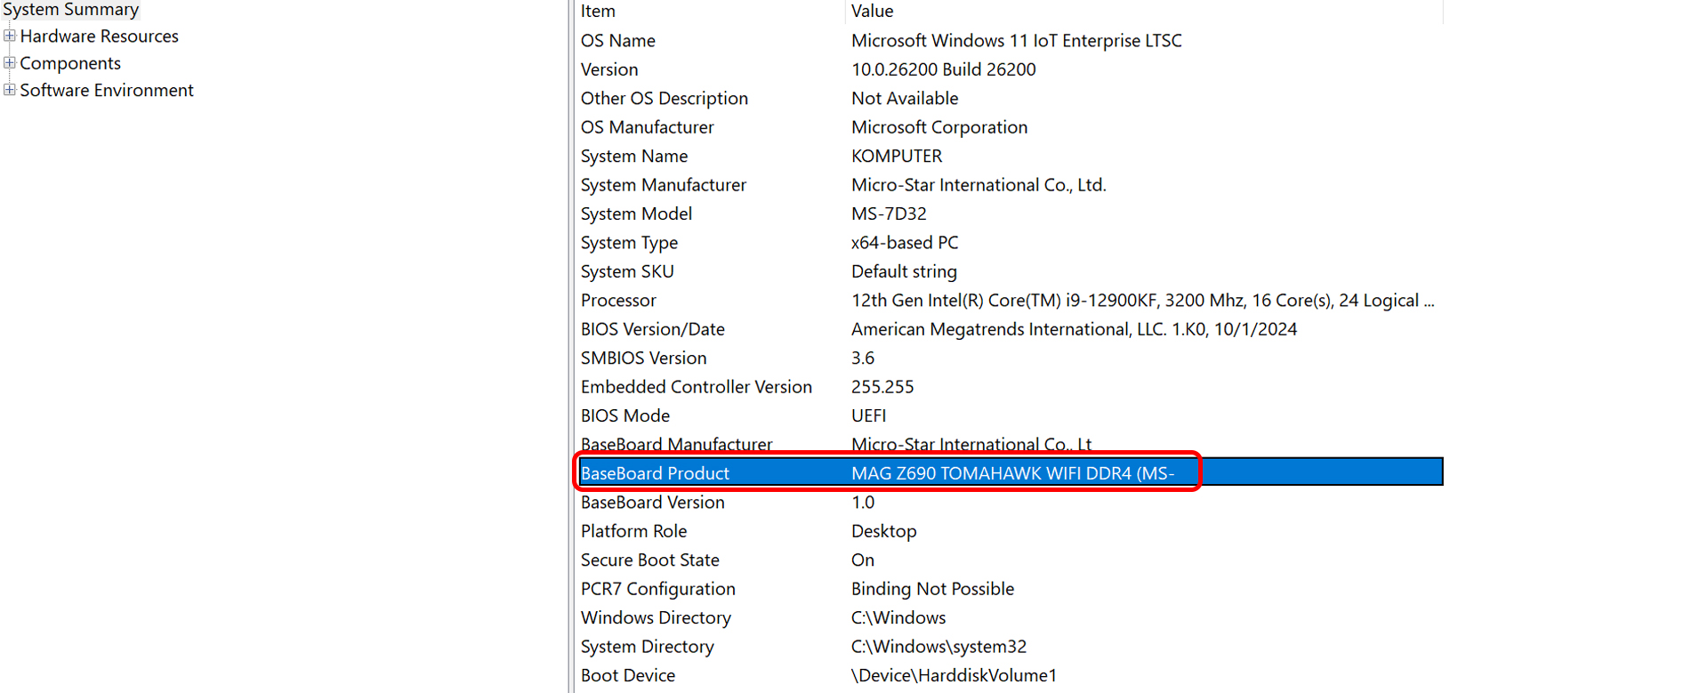Select the System Model row

[636, 214]
